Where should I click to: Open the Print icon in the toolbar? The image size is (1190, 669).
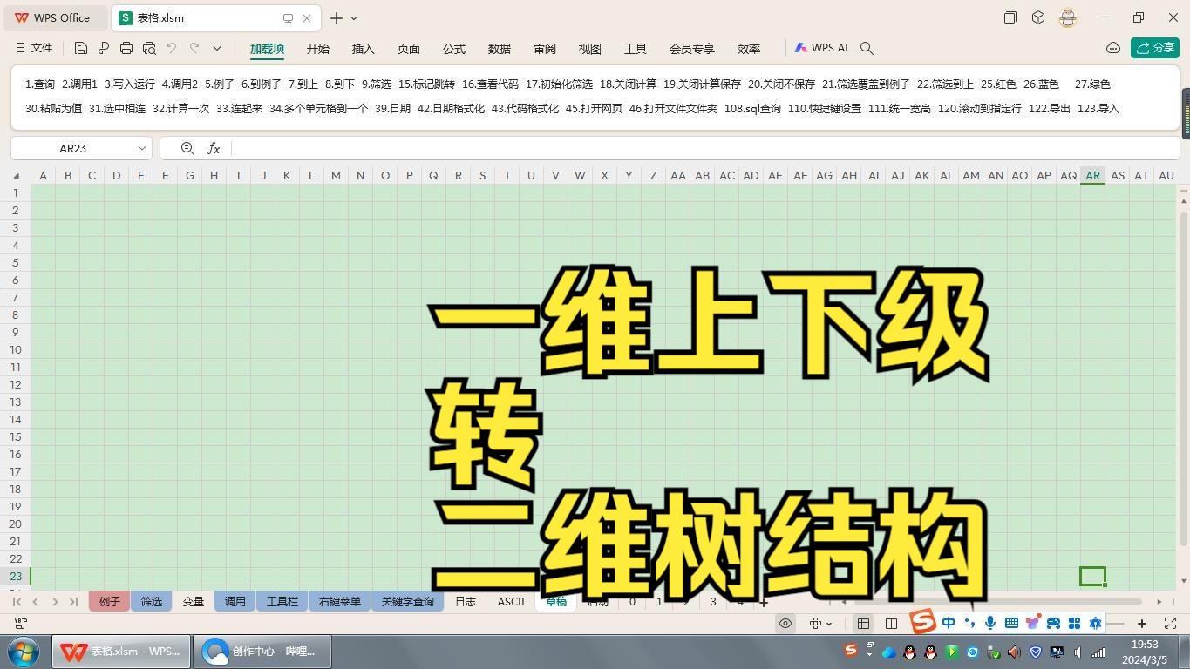coord(126,48)
